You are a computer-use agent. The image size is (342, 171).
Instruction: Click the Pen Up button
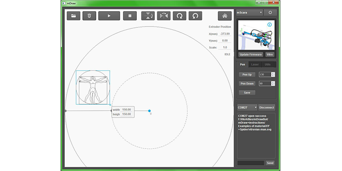247,75
